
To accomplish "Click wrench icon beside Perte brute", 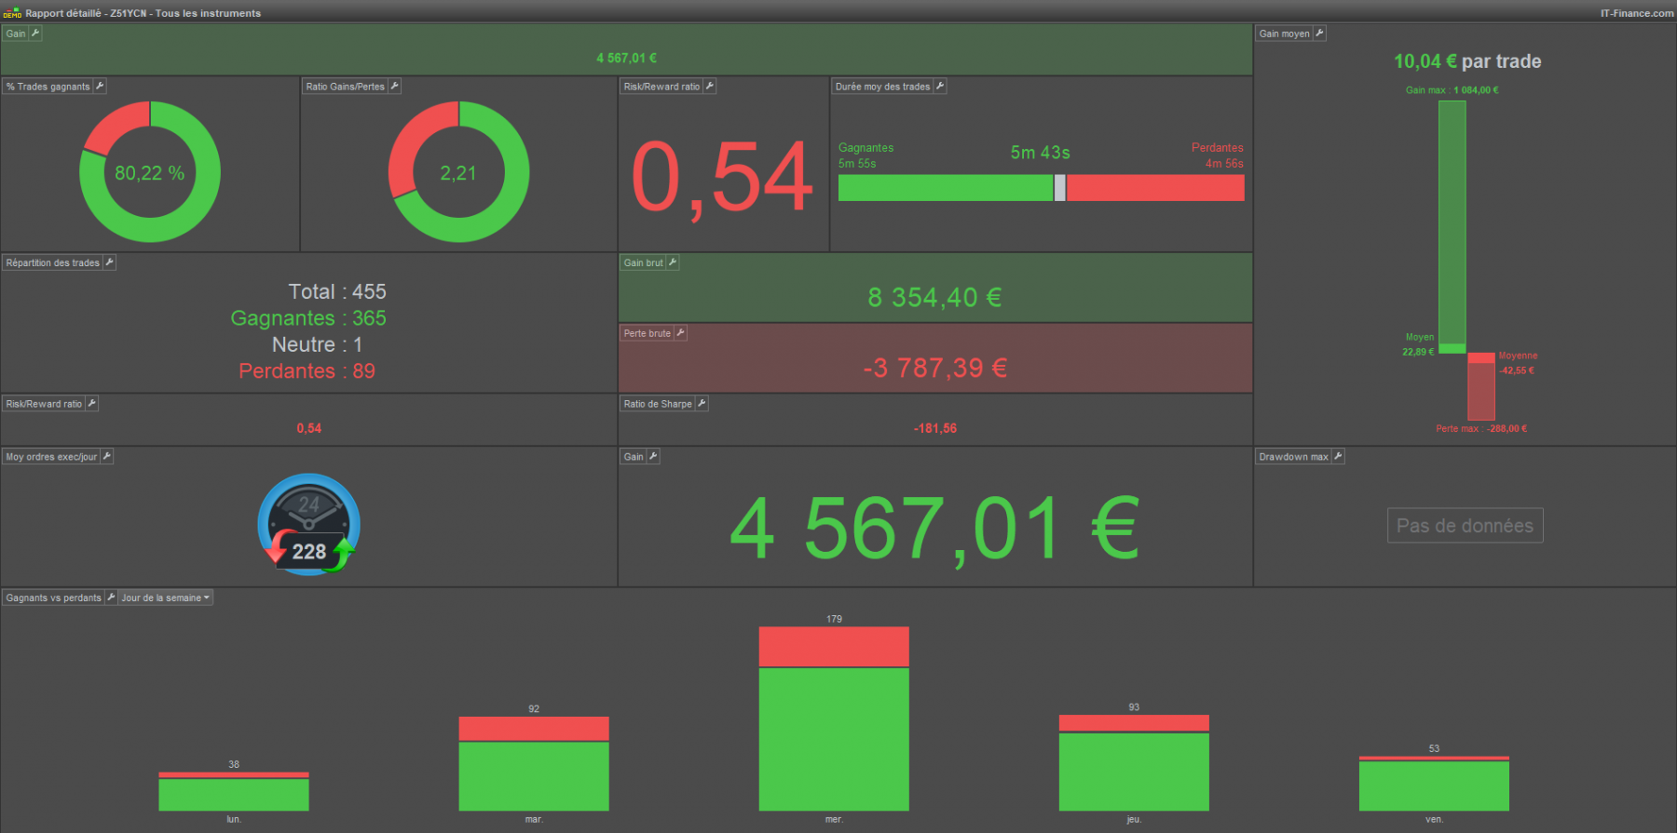I will coord(680,333).
